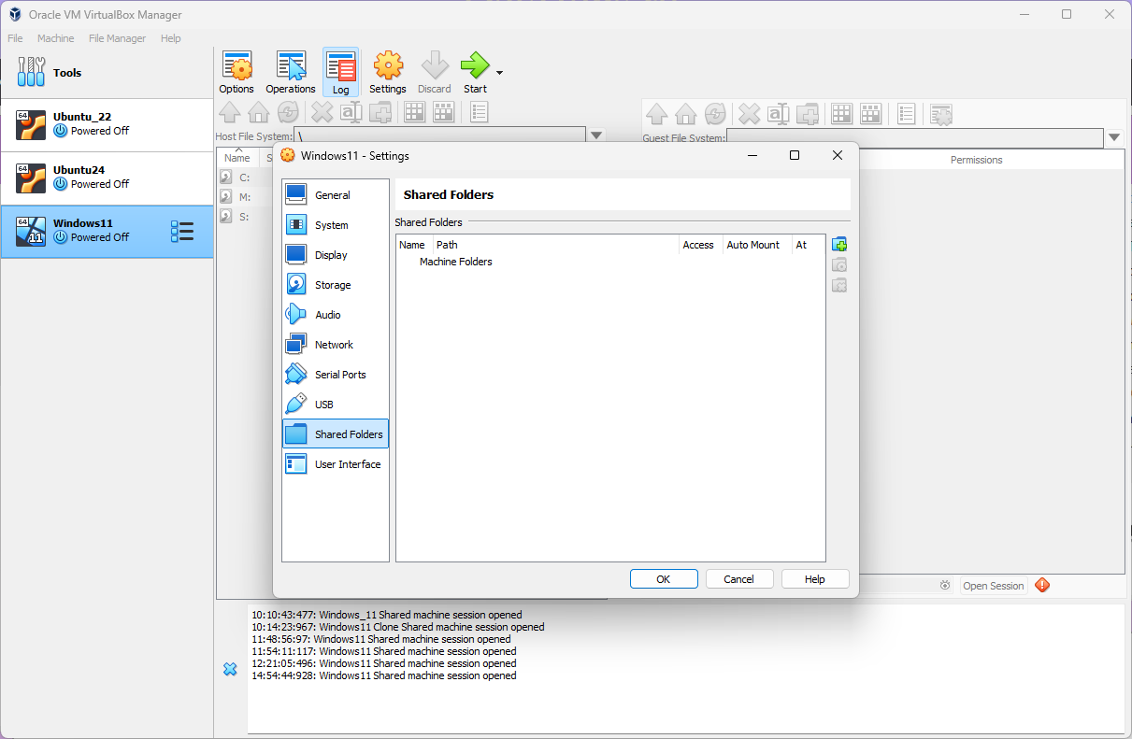The width and height of the screenshot is (1132, 739).
Task: Open the Network settings category
Action: click(x=336, y=345)
